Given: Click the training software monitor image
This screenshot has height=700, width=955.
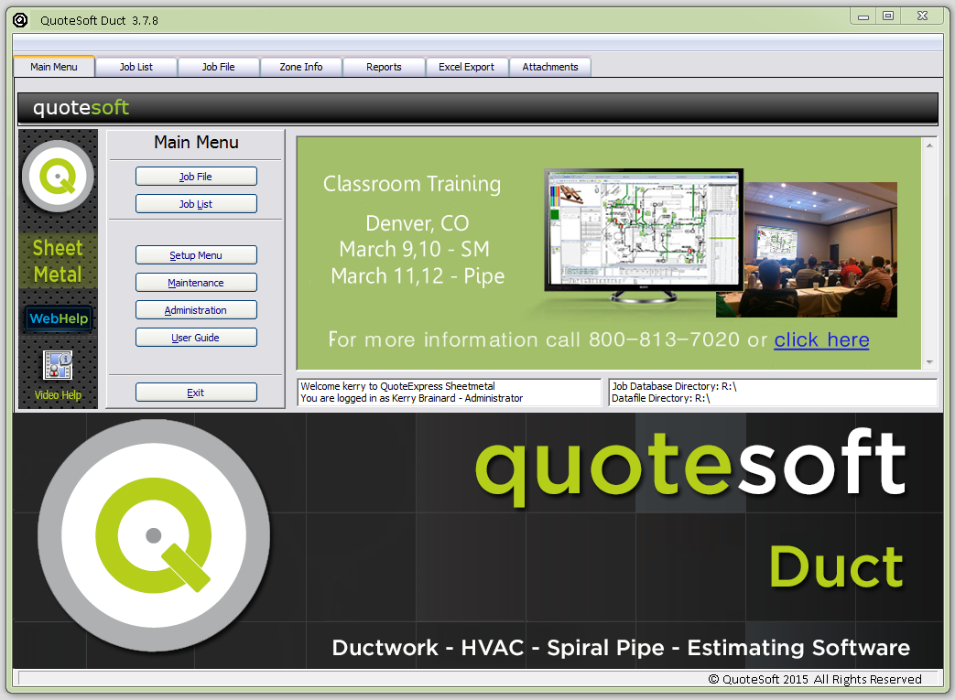Looking at the screenshot, I should pos(643,236).
